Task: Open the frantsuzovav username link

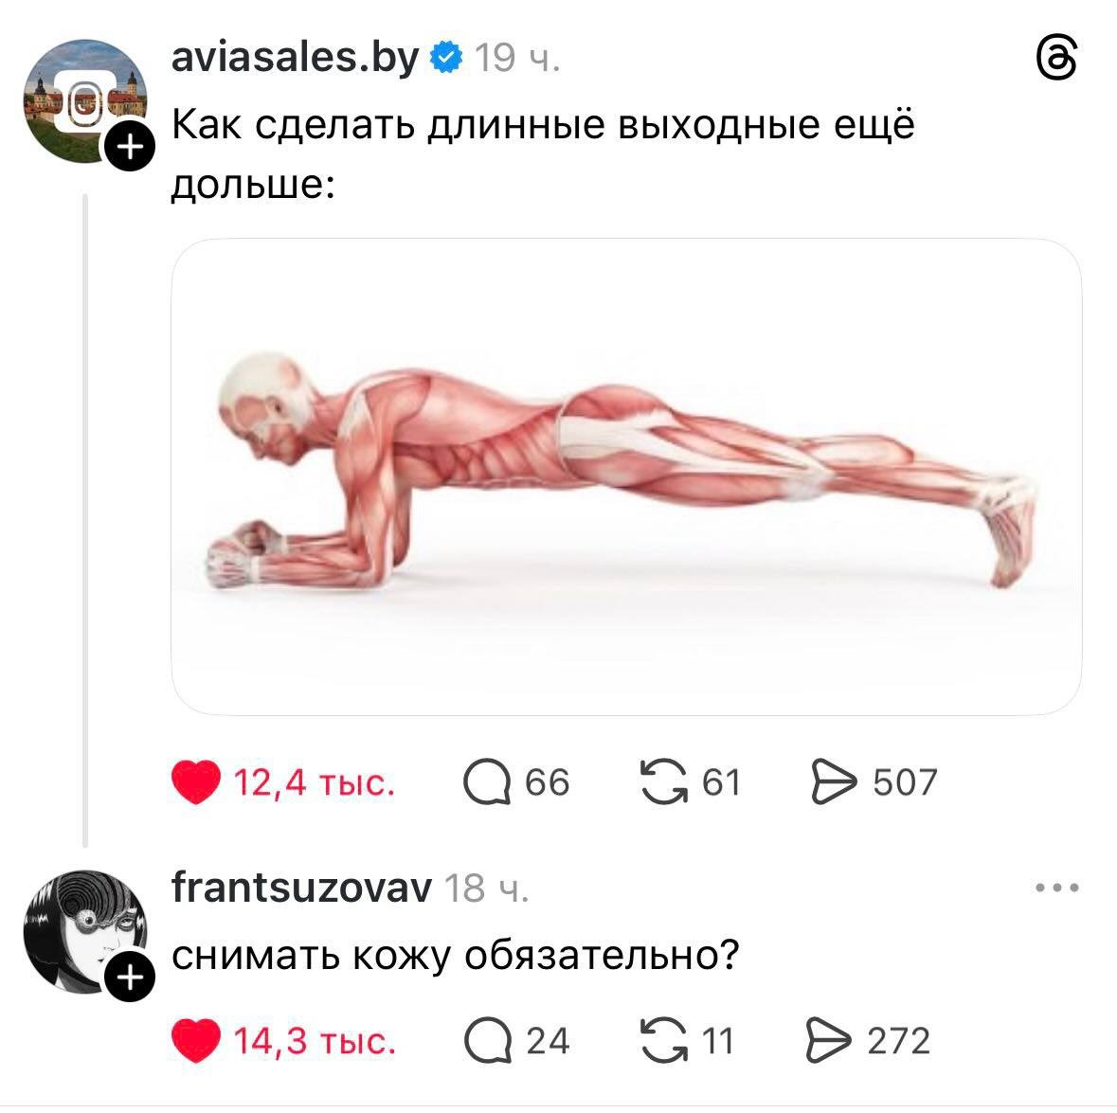Action: 301,888
